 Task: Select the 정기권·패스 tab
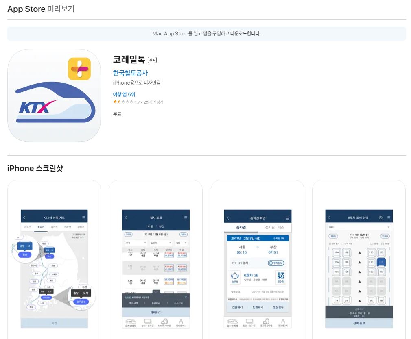pyautogui.click(x=274, y=227)
